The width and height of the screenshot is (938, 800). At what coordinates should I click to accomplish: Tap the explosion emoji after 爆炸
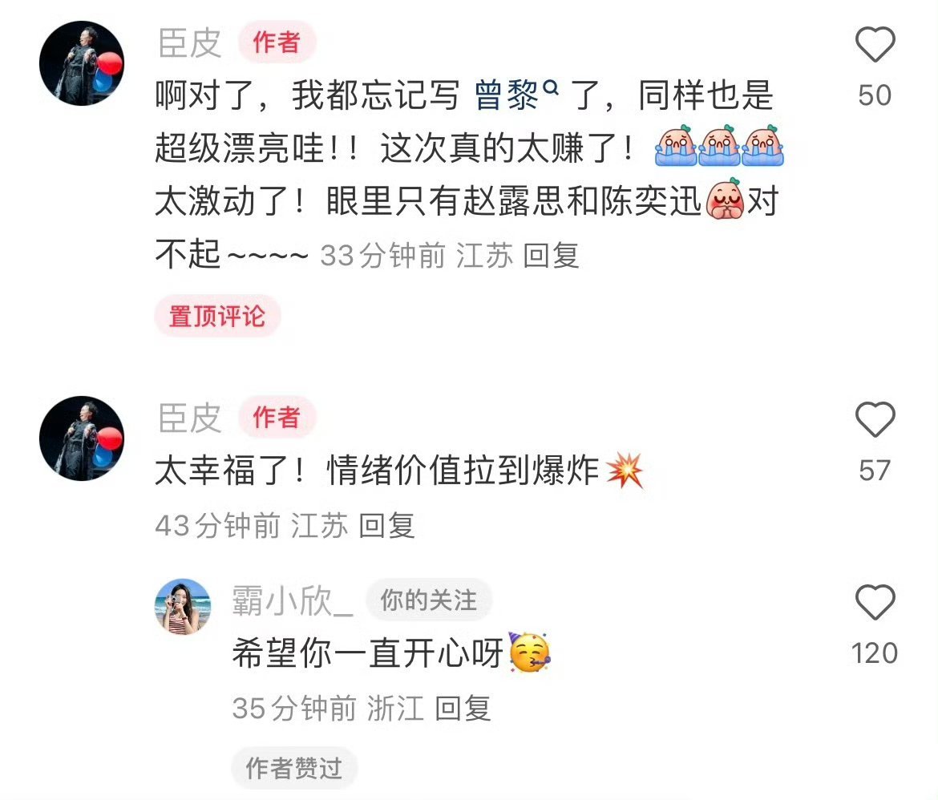625,471
